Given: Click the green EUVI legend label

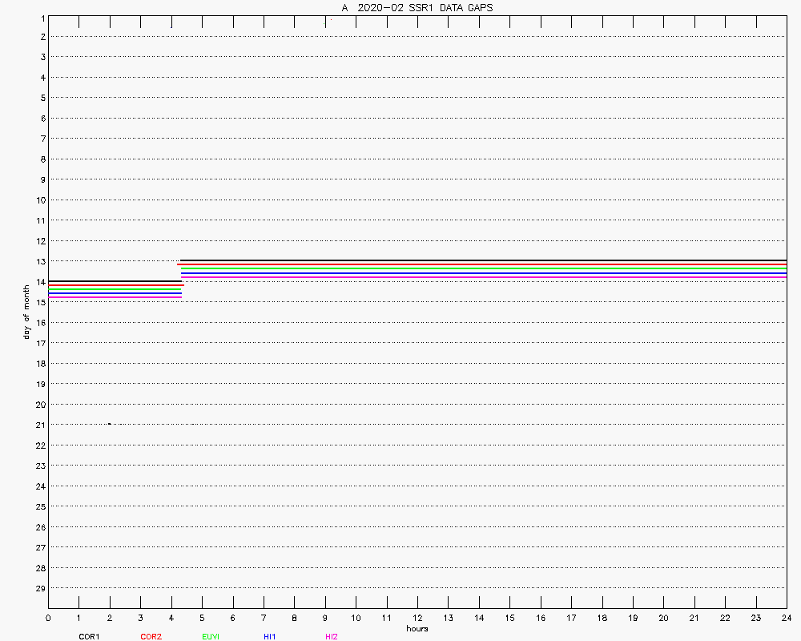Looking at the screenshot, I should pyautogui.click(x=211, y=637).
